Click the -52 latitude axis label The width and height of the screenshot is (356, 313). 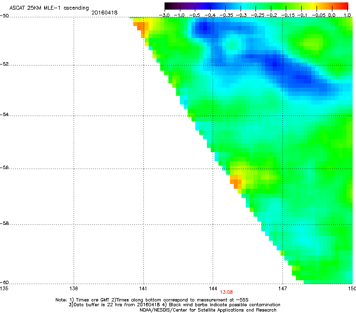4,64
